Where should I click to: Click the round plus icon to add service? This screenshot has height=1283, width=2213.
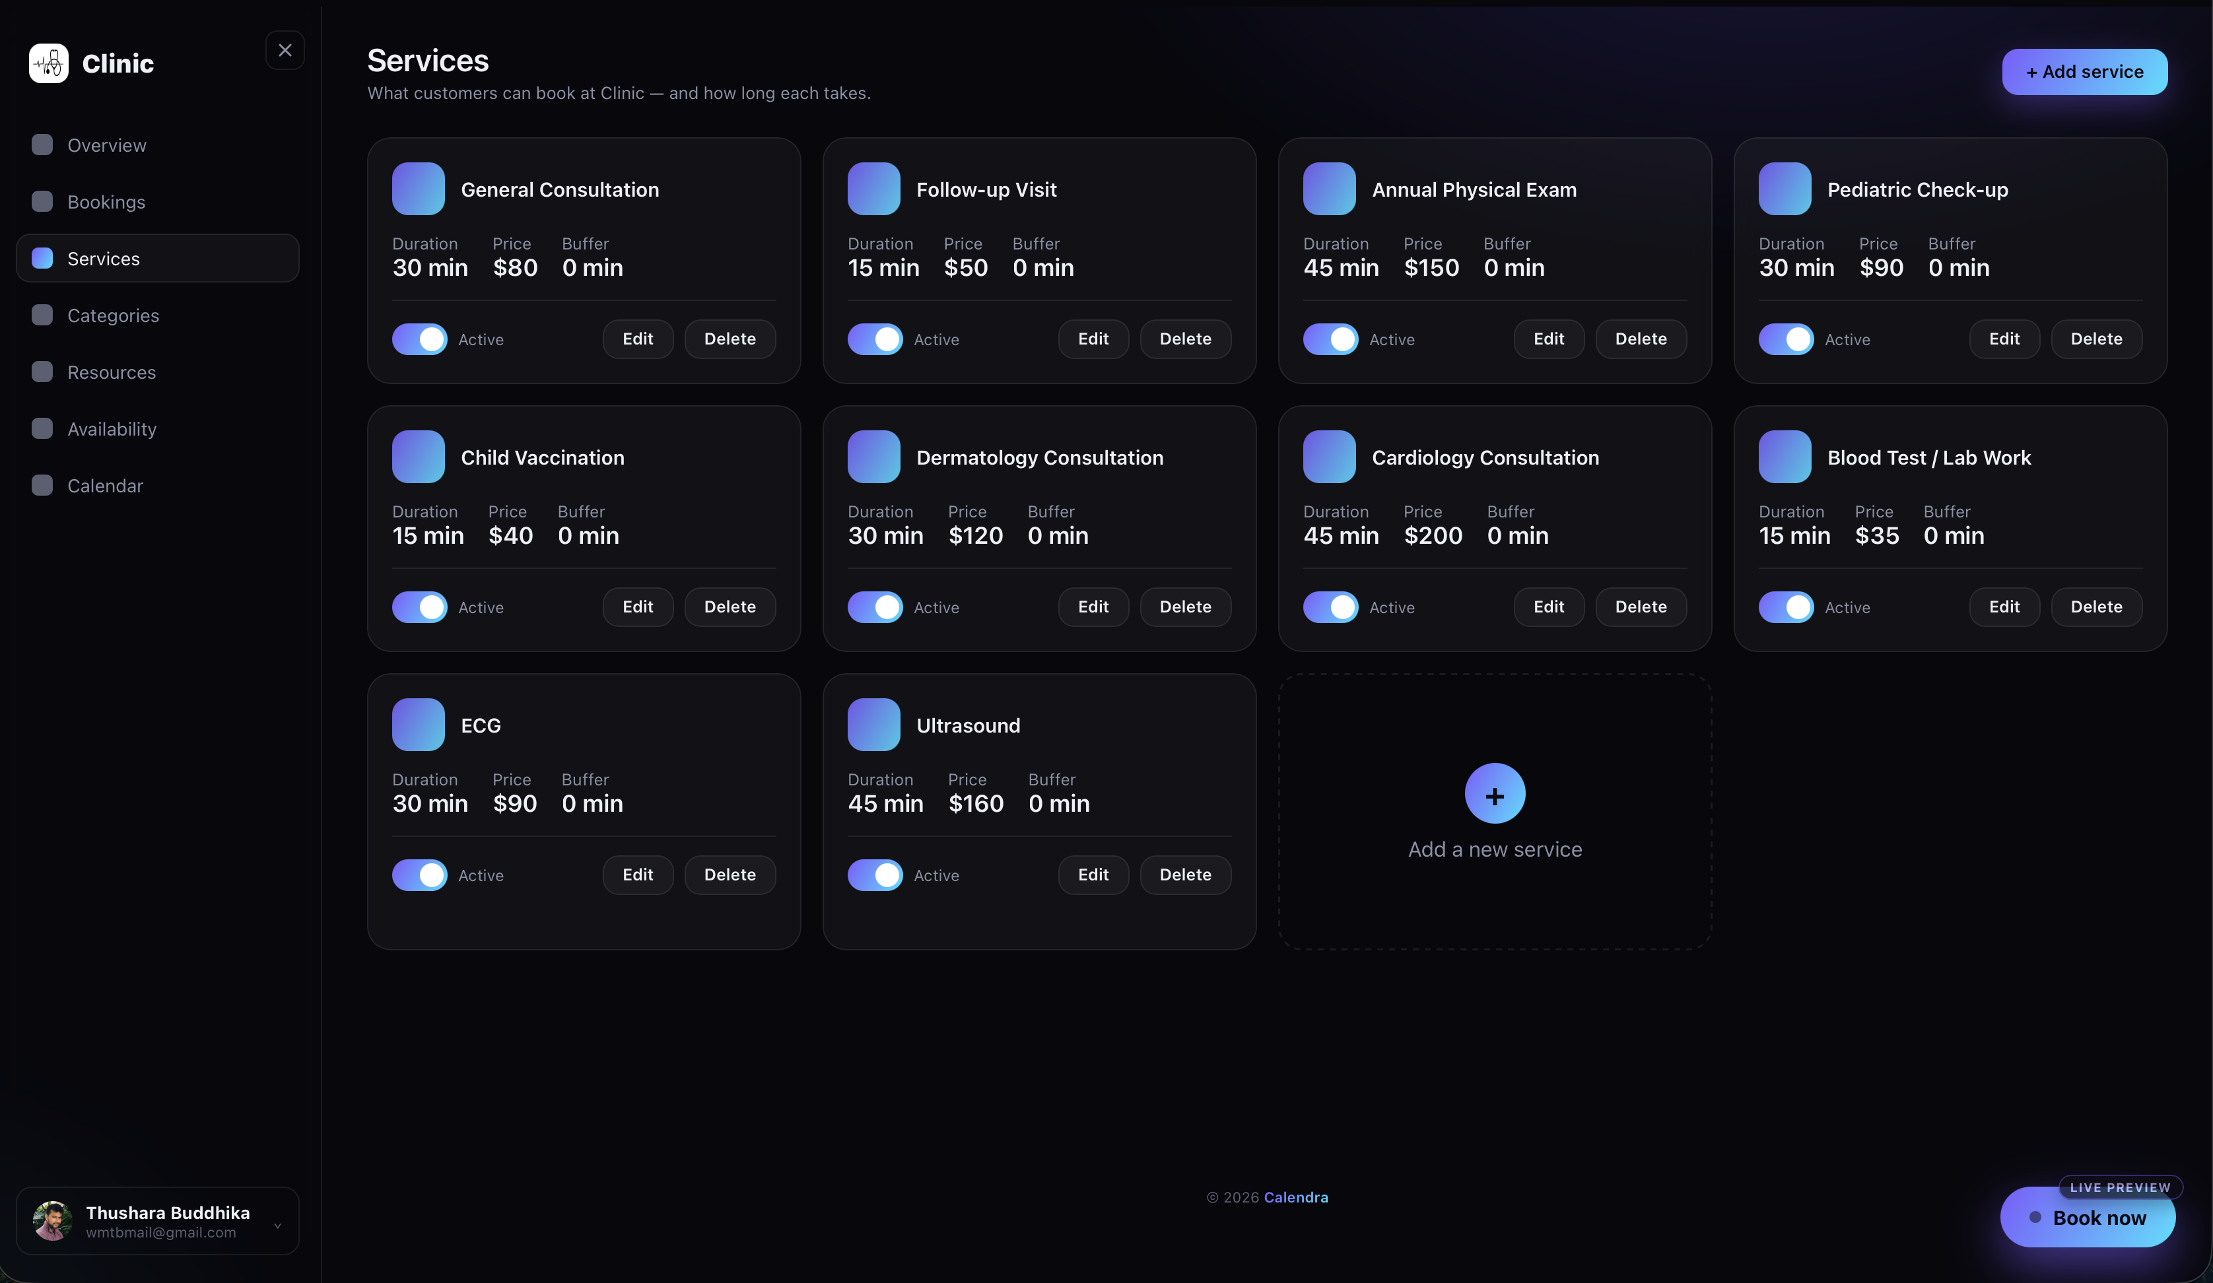point(1495,794)
